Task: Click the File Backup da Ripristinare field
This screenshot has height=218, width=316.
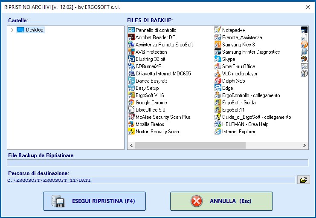Action: coord(158,163)
